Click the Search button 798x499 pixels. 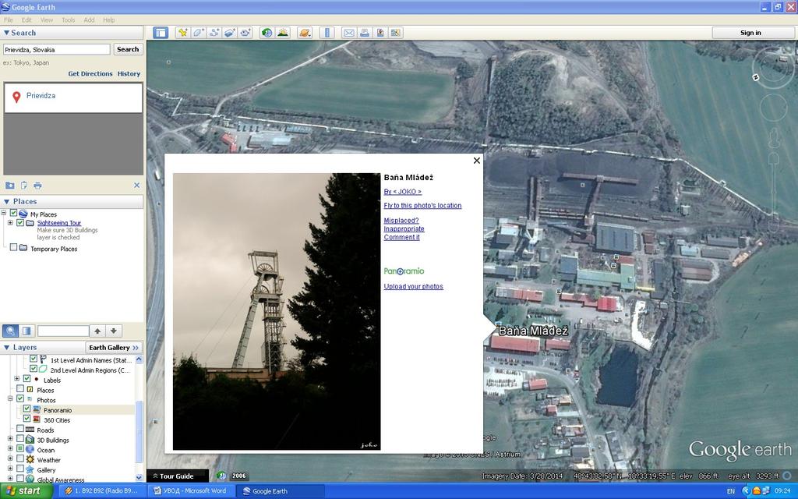pos(128,49)
